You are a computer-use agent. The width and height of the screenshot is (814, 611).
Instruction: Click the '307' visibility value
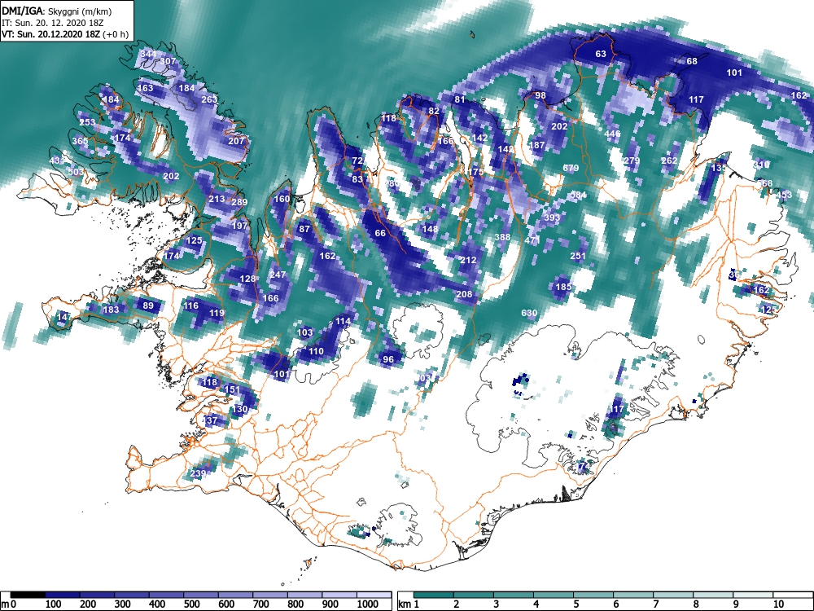pos(168,61)
